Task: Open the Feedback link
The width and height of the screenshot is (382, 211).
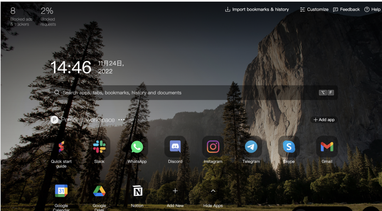Action: tap(346, 10)
